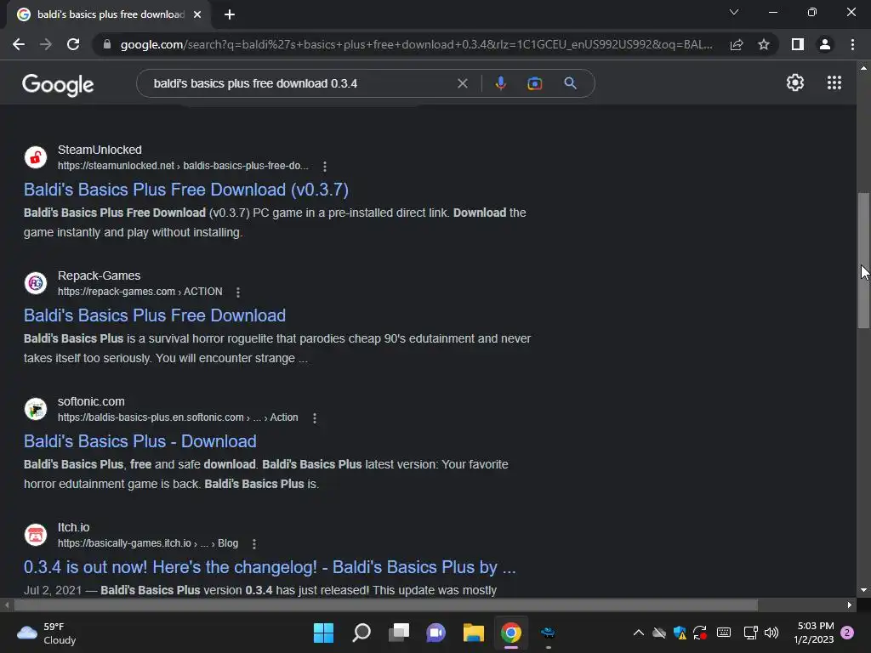Expand the tab search dropdown arrow

pyautogui.click(x=734, y=12)
